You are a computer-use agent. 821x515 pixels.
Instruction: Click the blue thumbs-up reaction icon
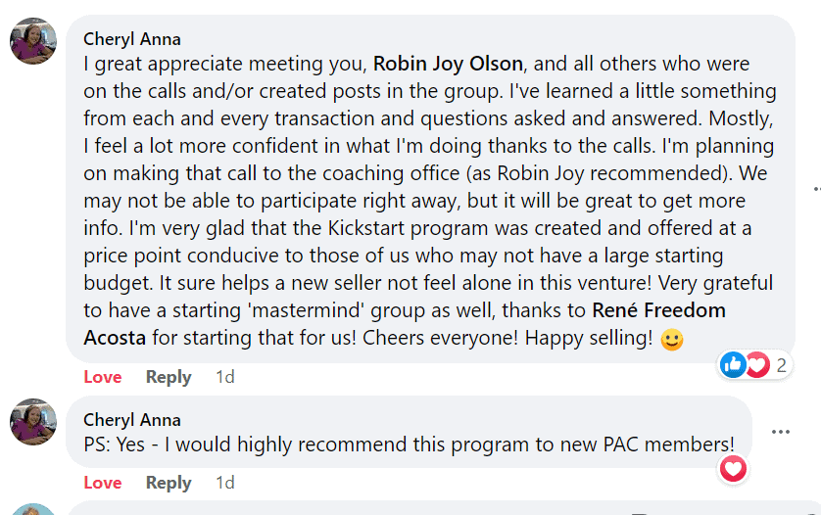pyautogui.click(x=733, y=365)
